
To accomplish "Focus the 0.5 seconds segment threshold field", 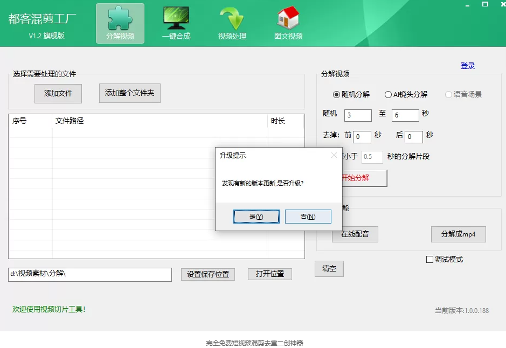I will [x=372, y=157].
